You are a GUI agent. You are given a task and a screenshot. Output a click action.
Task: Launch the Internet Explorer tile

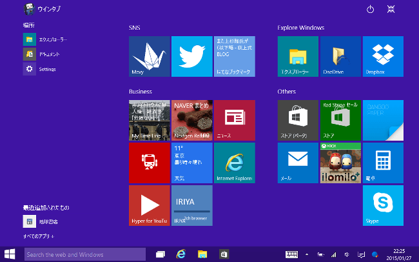pos(235,163)
